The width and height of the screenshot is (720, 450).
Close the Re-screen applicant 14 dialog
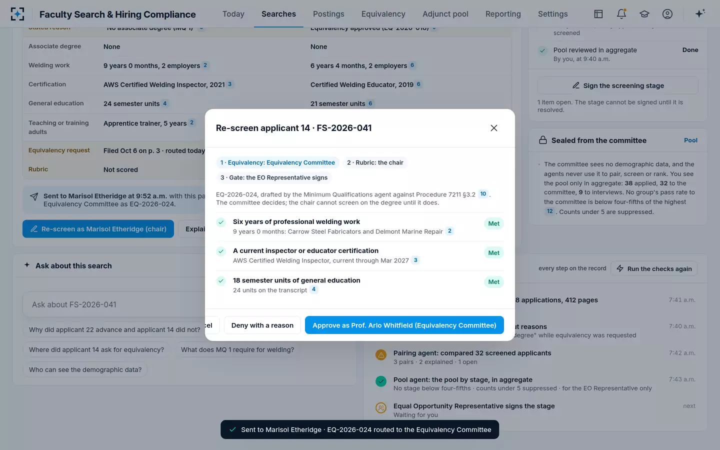494,128
